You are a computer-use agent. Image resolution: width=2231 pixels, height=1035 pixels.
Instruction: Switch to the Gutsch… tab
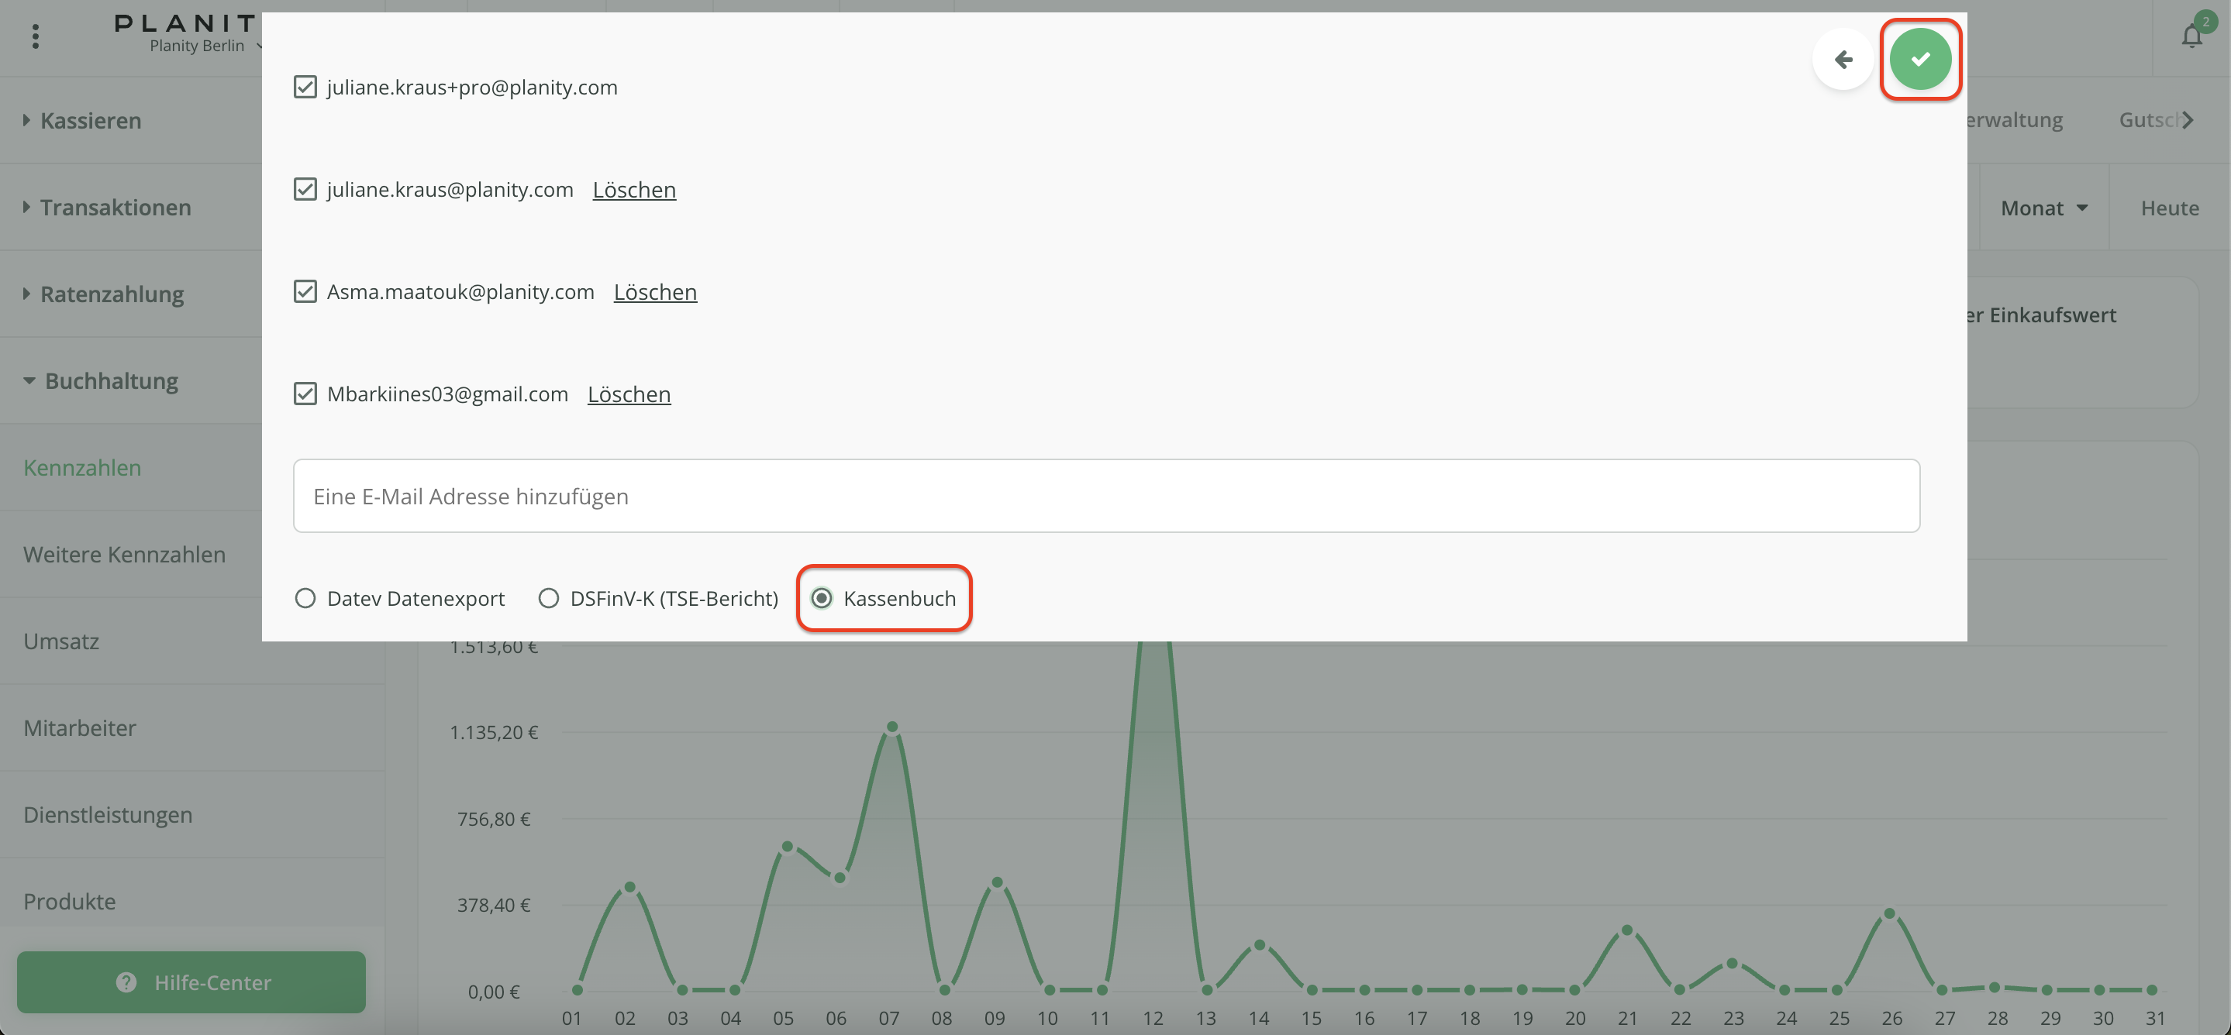(2150, 120)
